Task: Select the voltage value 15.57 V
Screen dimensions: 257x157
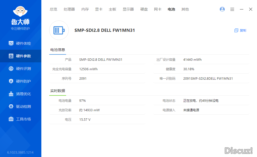Action: pos(85,120)
